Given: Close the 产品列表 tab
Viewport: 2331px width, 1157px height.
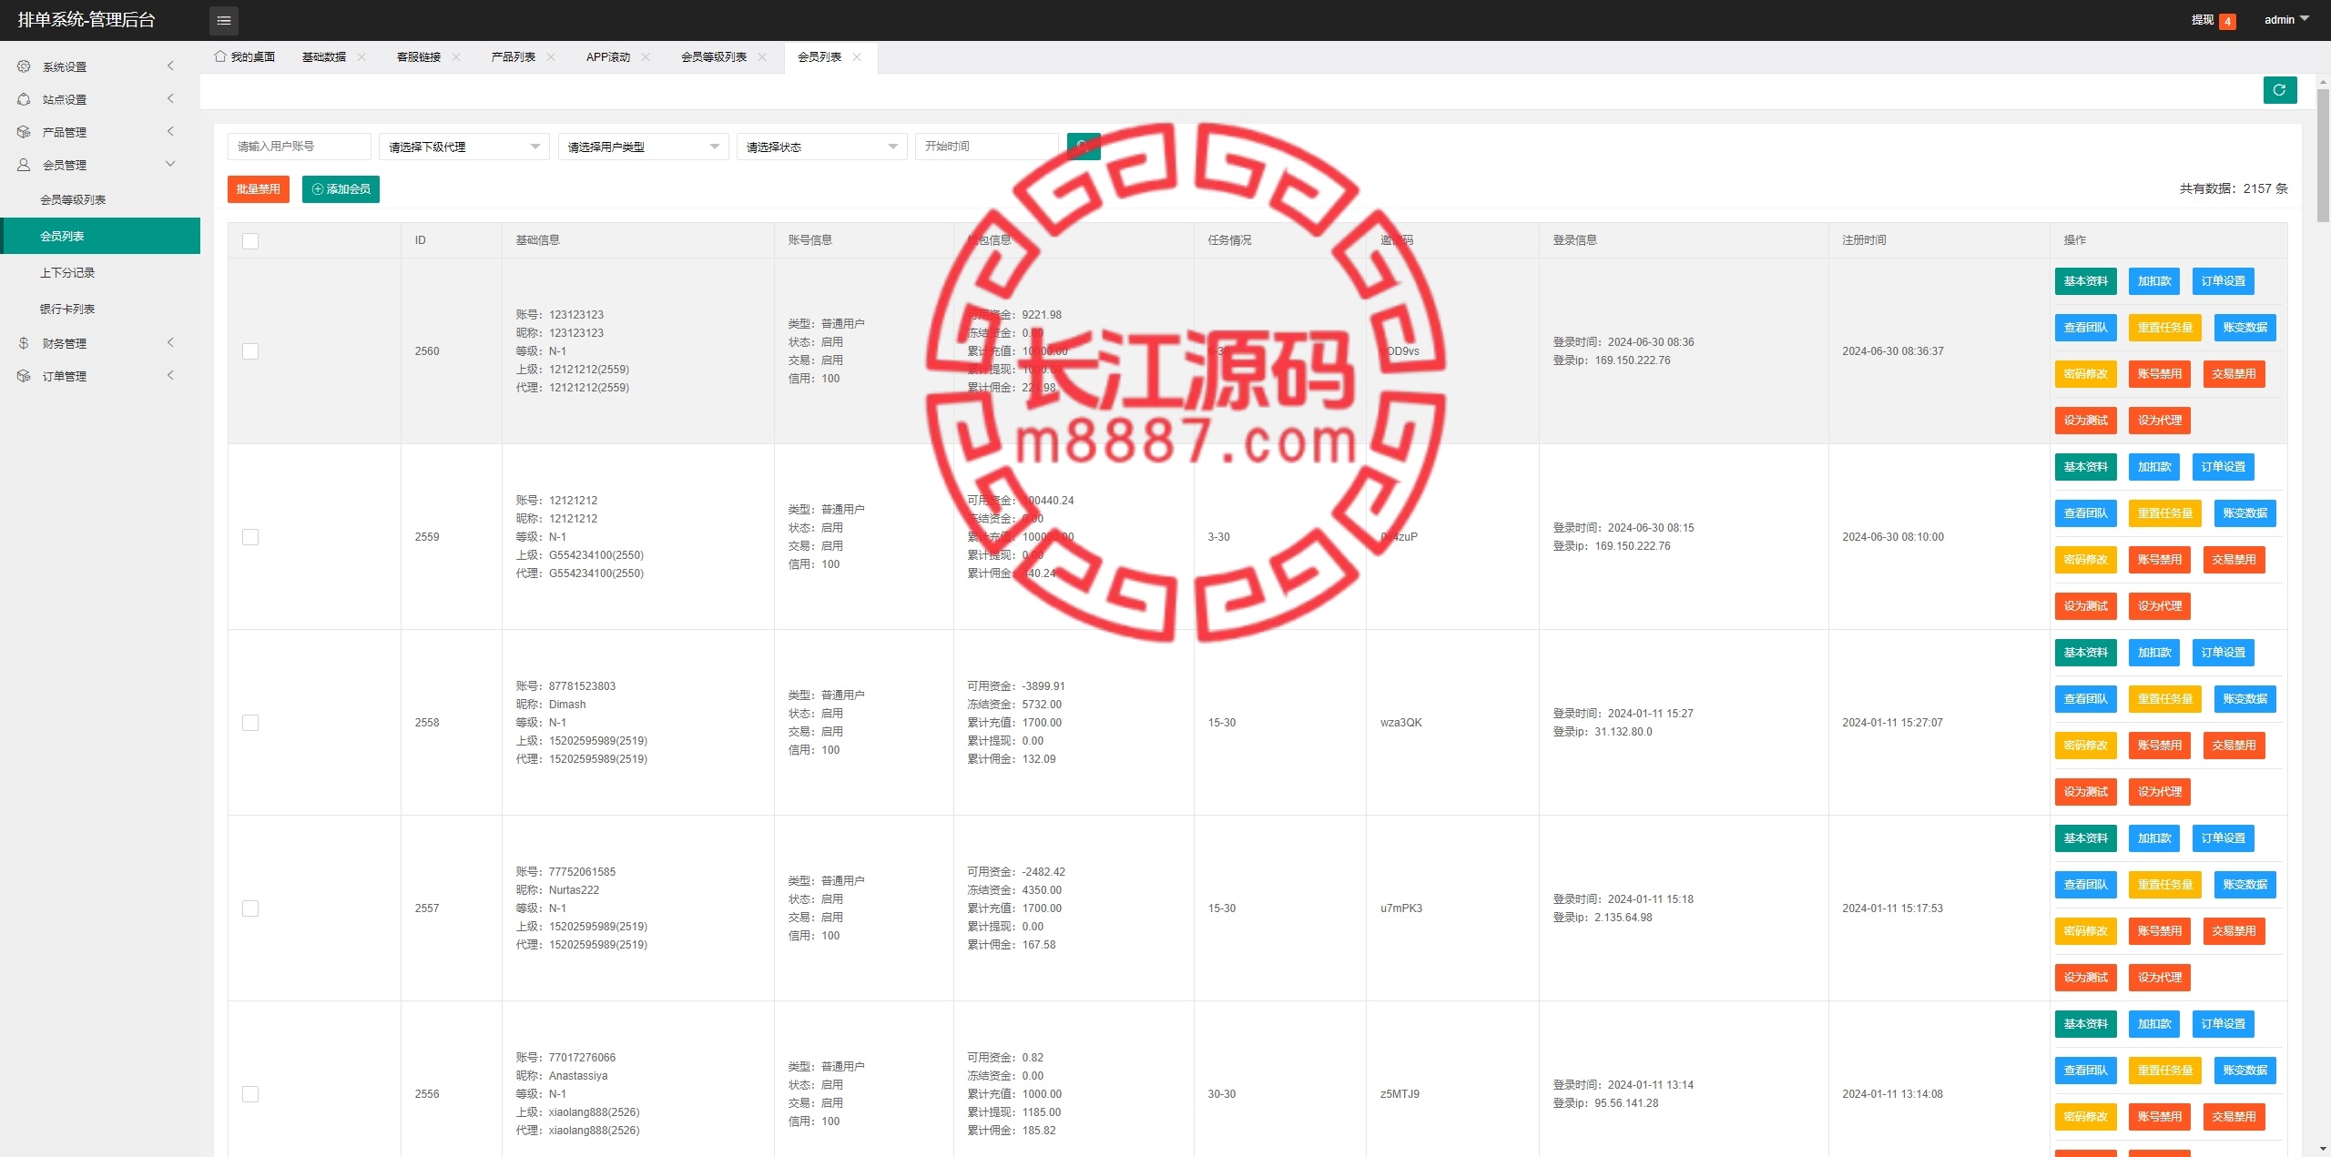Looking at the screenshot, I should 551,56.
